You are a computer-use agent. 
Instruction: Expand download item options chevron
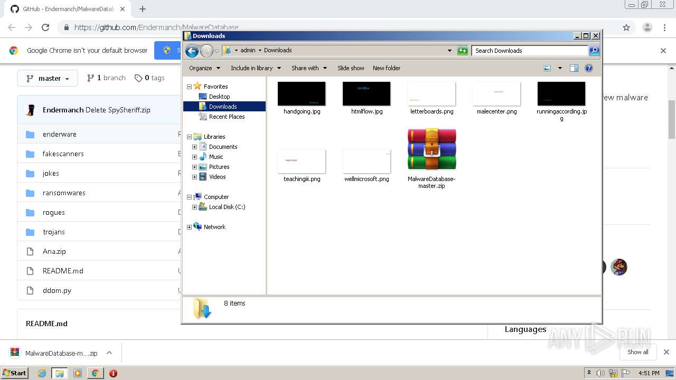(x=109, y=353)
